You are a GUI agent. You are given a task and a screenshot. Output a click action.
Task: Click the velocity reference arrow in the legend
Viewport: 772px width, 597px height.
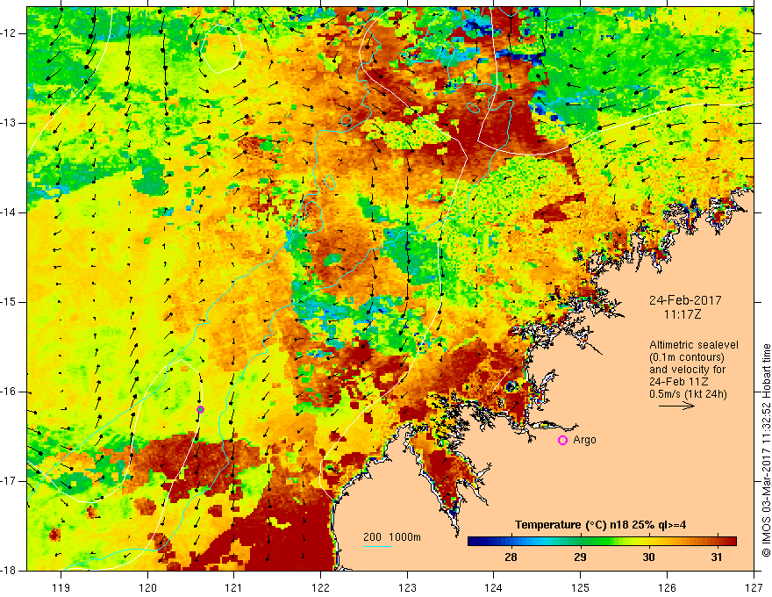[x=676, y=406]
